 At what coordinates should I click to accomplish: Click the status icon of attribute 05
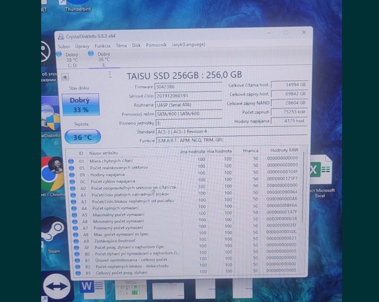(x=71, y=168)
